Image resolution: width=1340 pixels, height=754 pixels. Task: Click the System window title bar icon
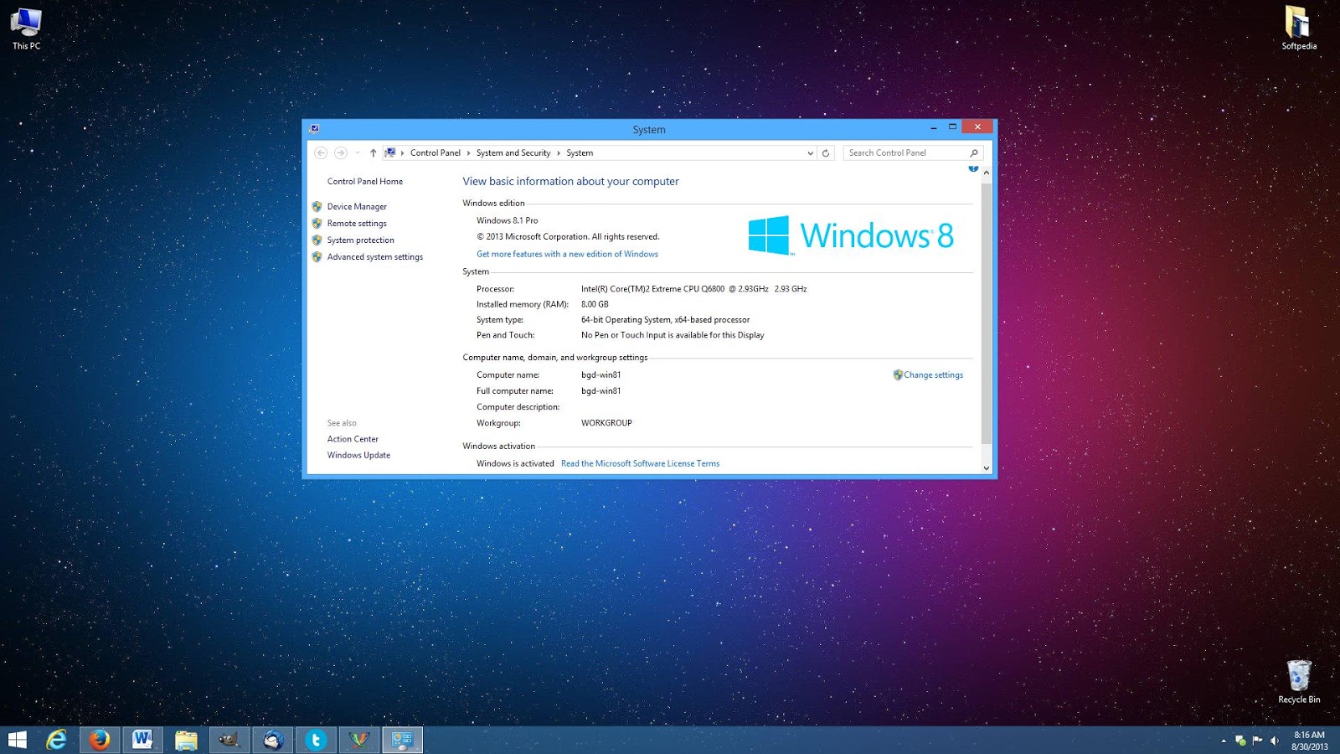314,129
